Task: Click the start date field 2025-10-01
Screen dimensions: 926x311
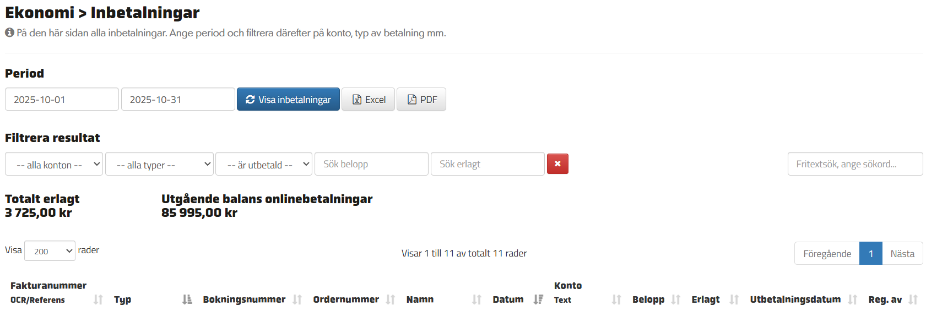Action: coord(62,100)
